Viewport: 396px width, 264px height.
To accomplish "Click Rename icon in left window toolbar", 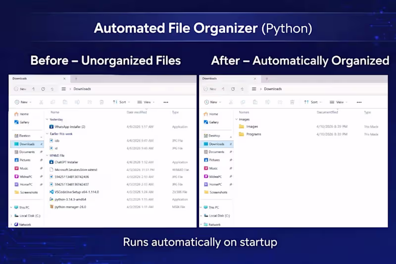I will click(x=77, y=102).
